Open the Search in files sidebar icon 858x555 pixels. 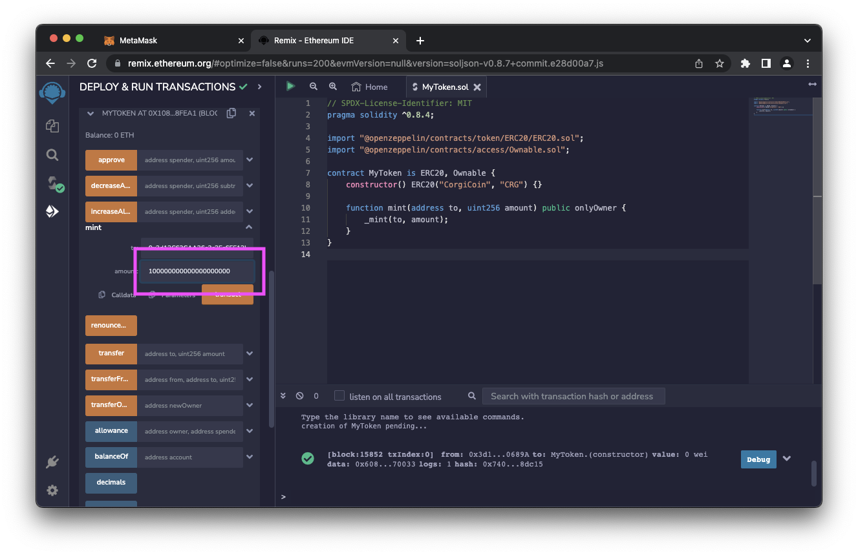click(x=52, y=154)
